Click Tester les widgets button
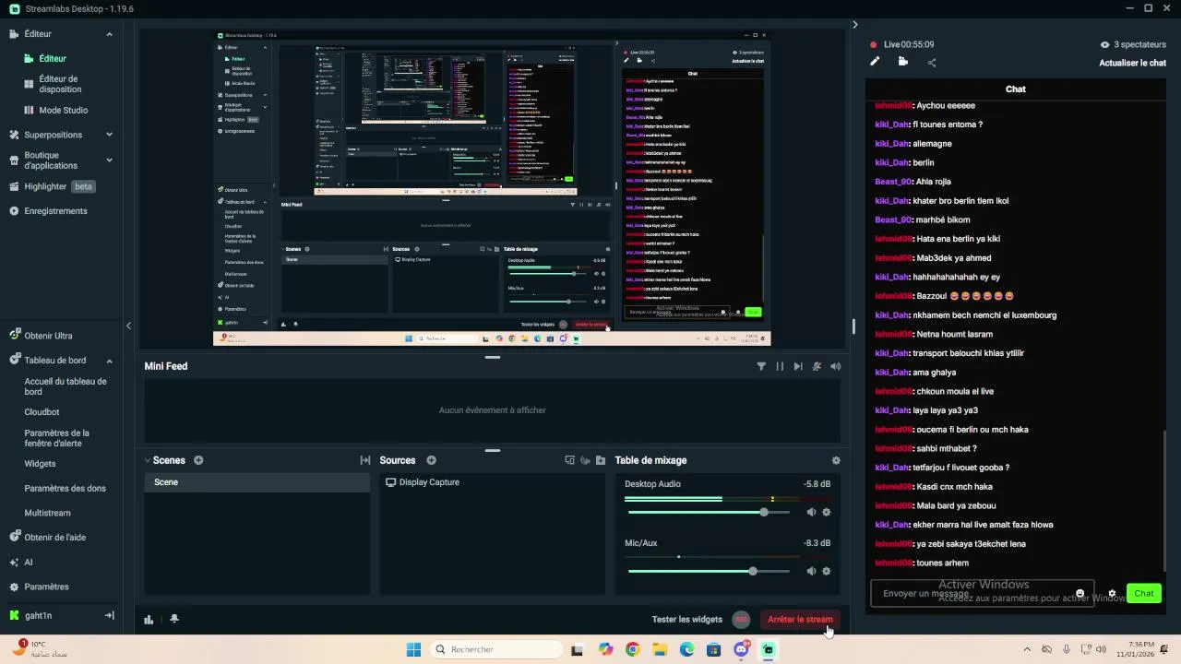1181x664 pixels. [x=686, y=620]
